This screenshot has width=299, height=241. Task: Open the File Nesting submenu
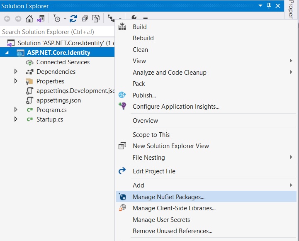pos(206,158)
